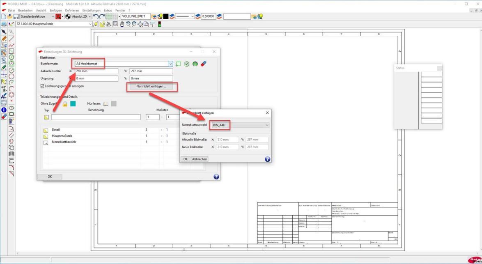Open the Standardselektion dropdown
This screenshot has height=264, width=482.
point(53,17)
